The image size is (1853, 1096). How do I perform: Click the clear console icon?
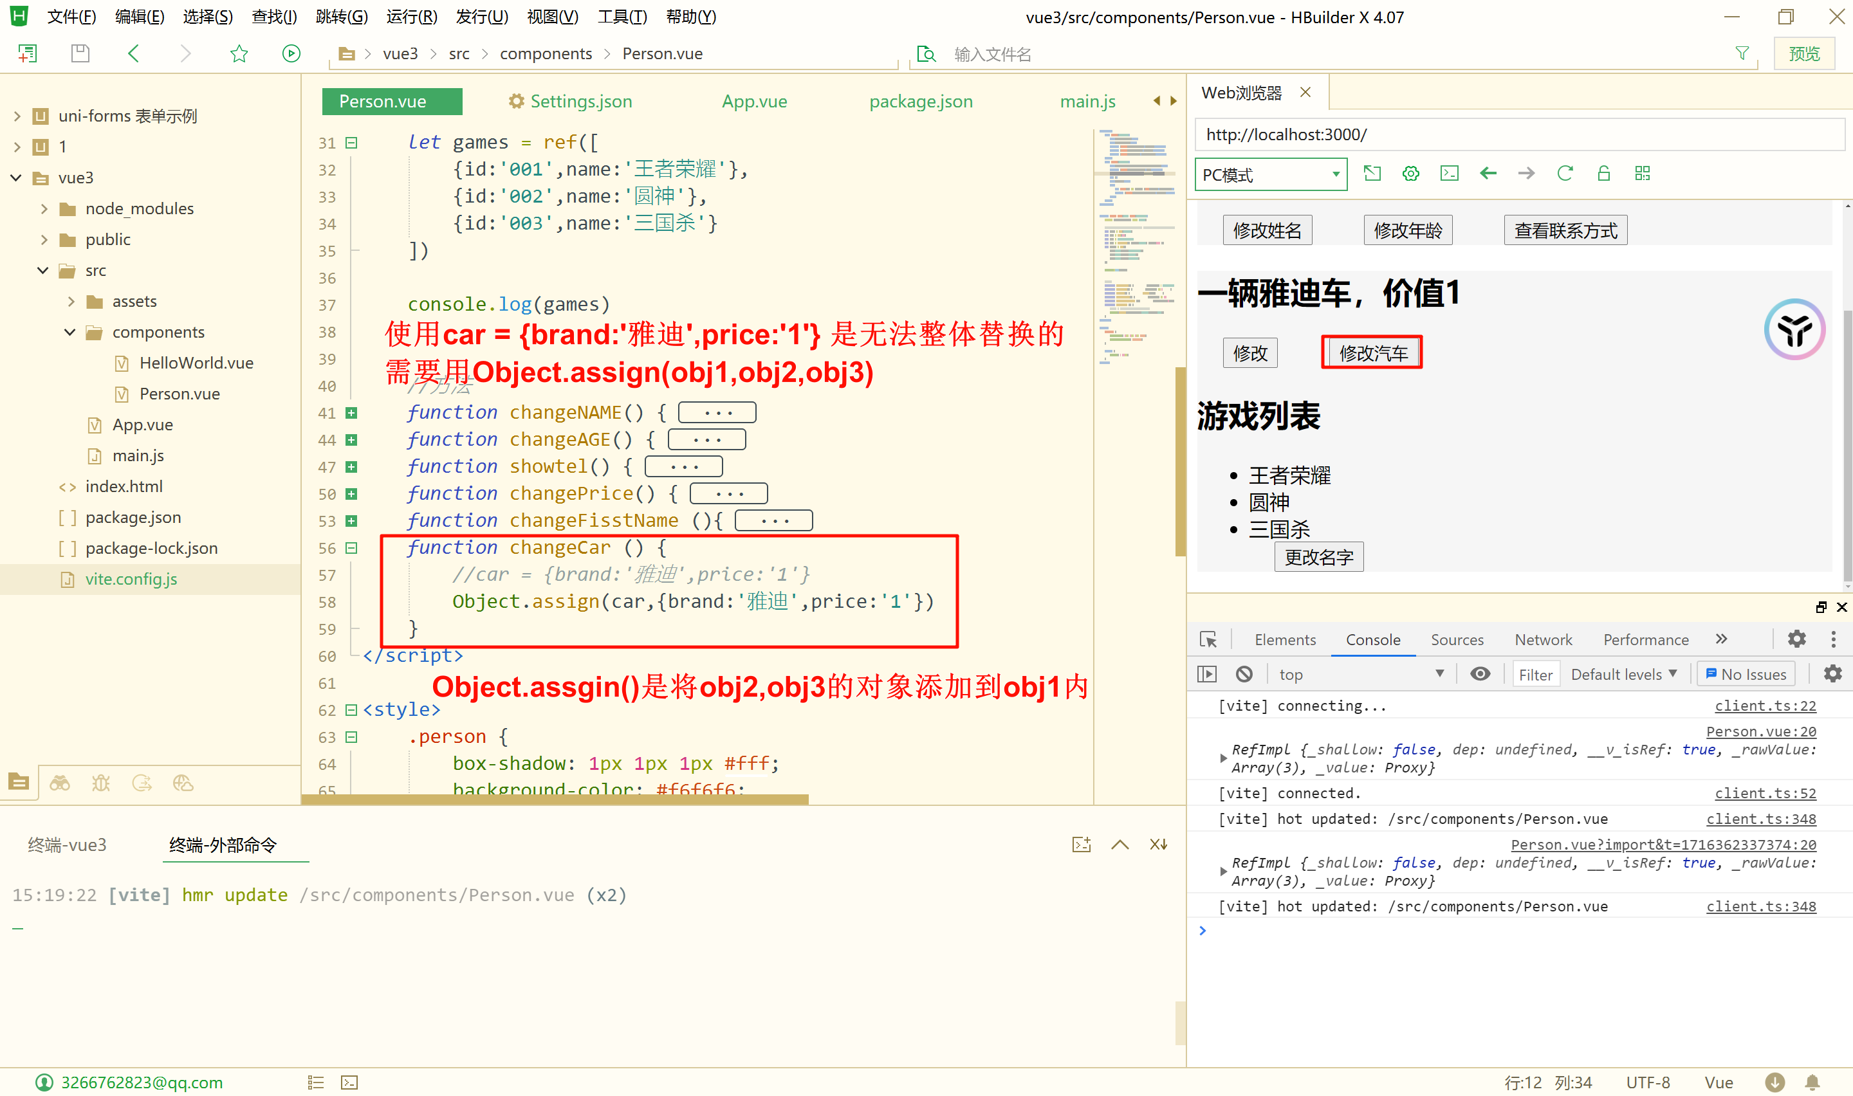point(1244,673)
